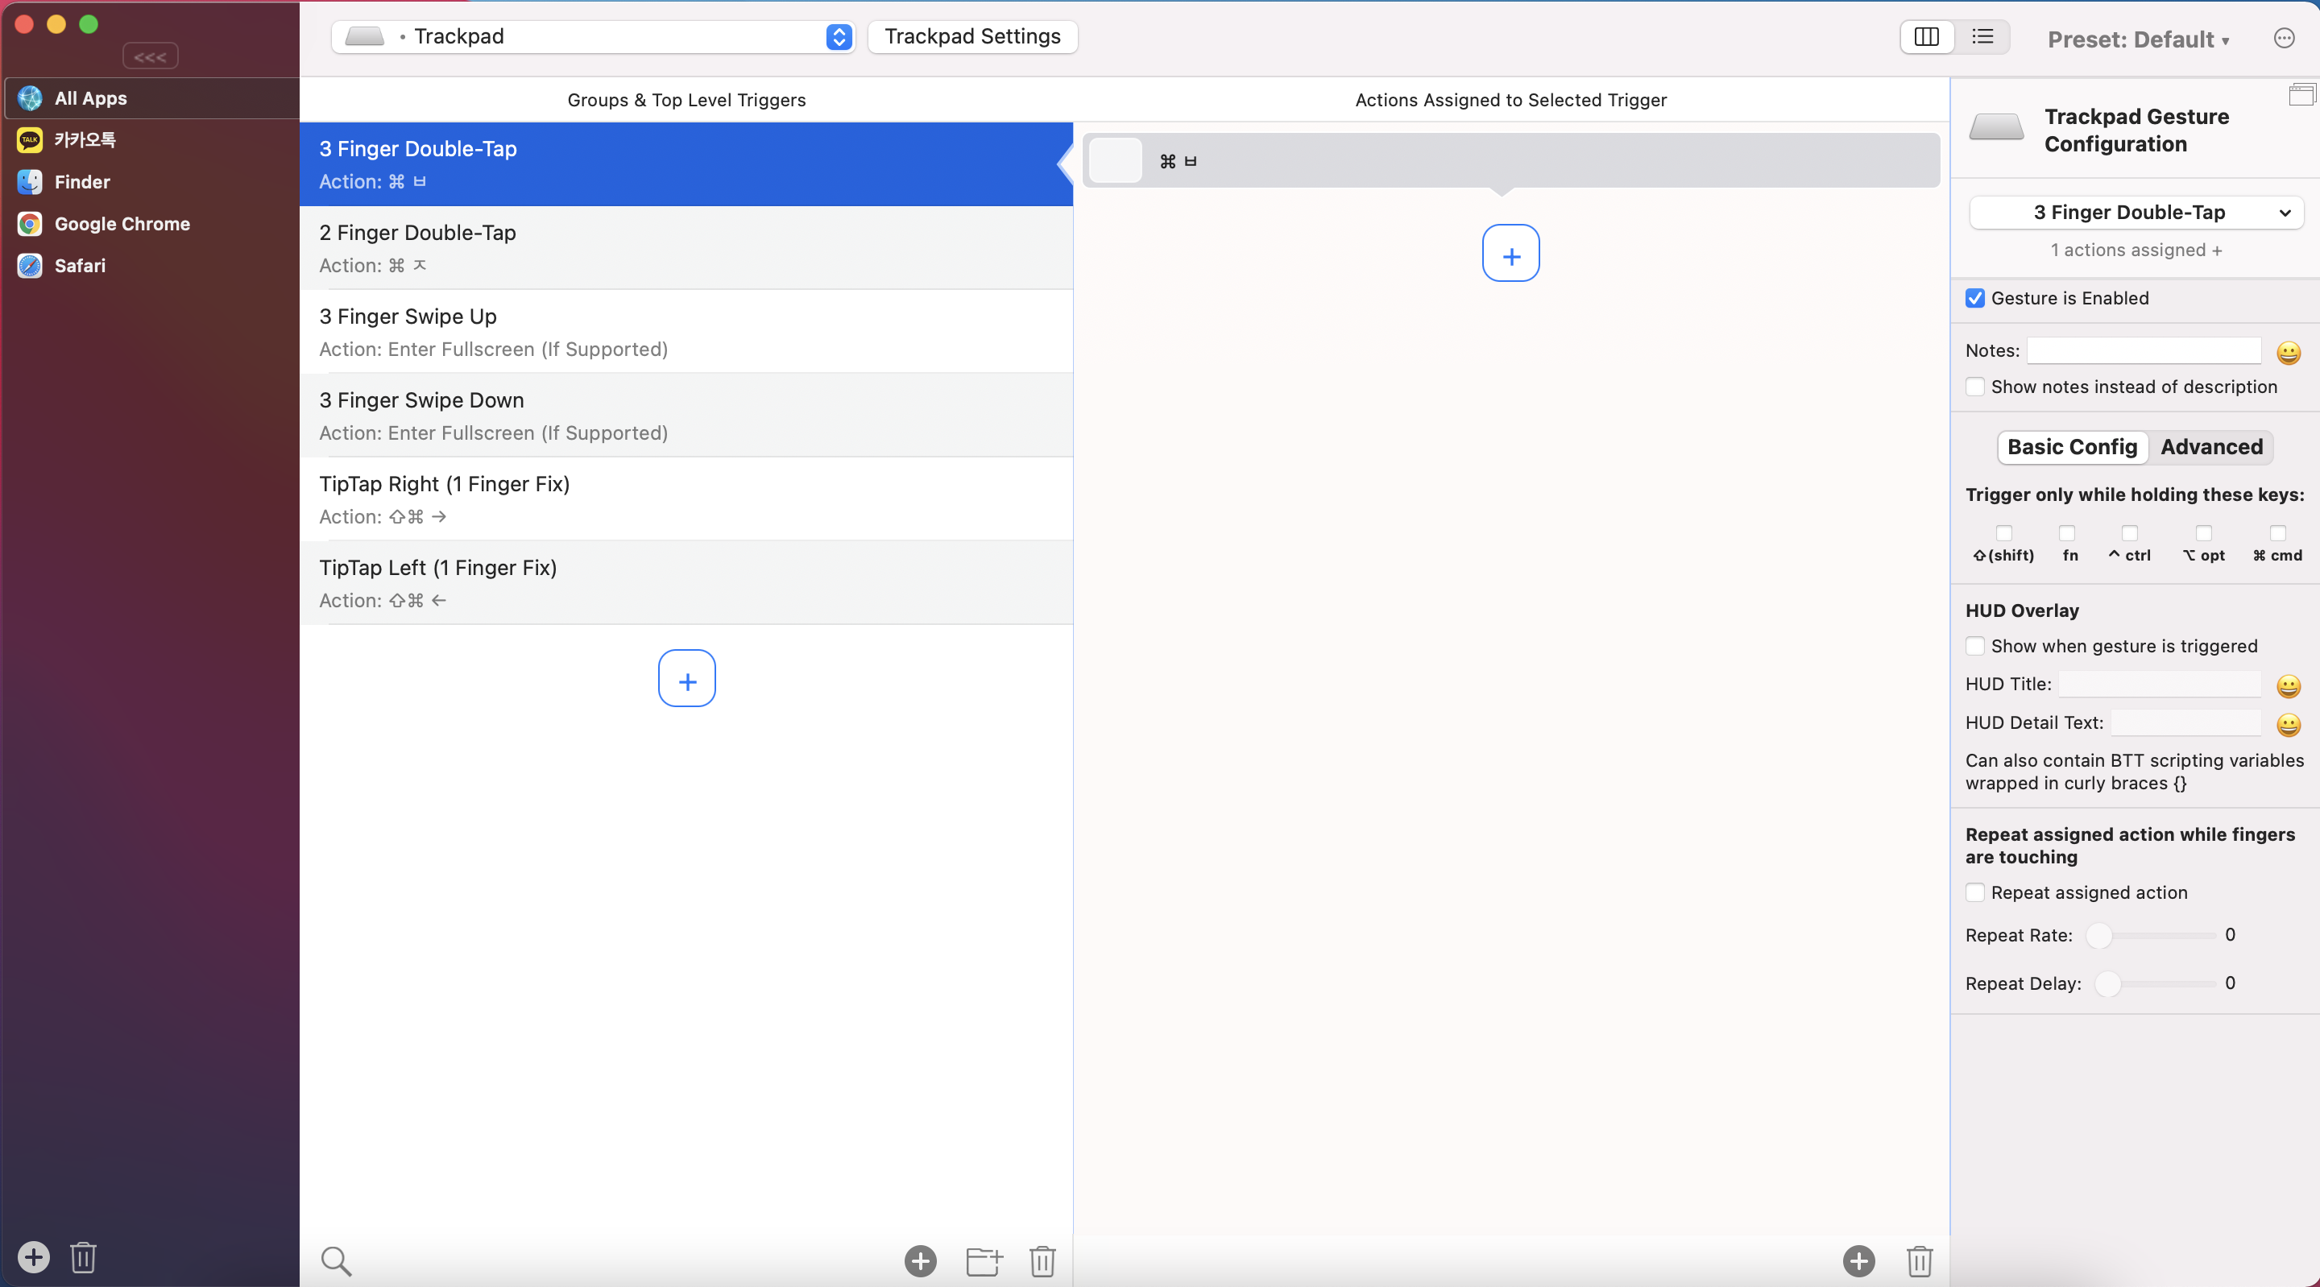The image size is (2320, 1287).
Task: Open trigger search with magnifier icon
Action: (x=336, y=1261)
